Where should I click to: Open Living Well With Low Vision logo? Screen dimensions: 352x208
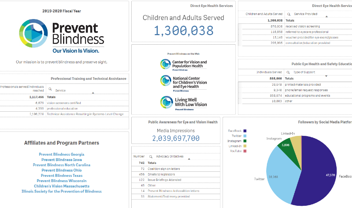183,103
